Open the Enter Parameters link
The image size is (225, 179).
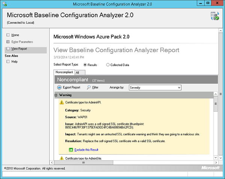pyautogui.click(x=22, y=42)
